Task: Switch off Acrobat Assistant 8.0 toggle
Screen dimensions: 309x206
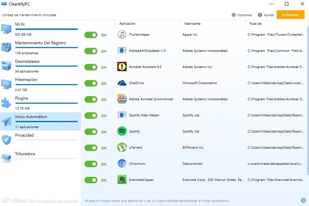Action: (x=91, y=67)
